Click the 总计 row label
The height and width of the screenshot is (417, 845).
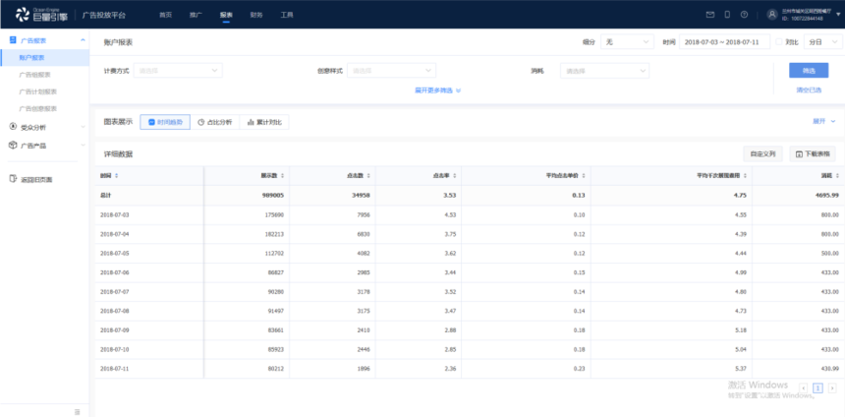pos(106,196)
